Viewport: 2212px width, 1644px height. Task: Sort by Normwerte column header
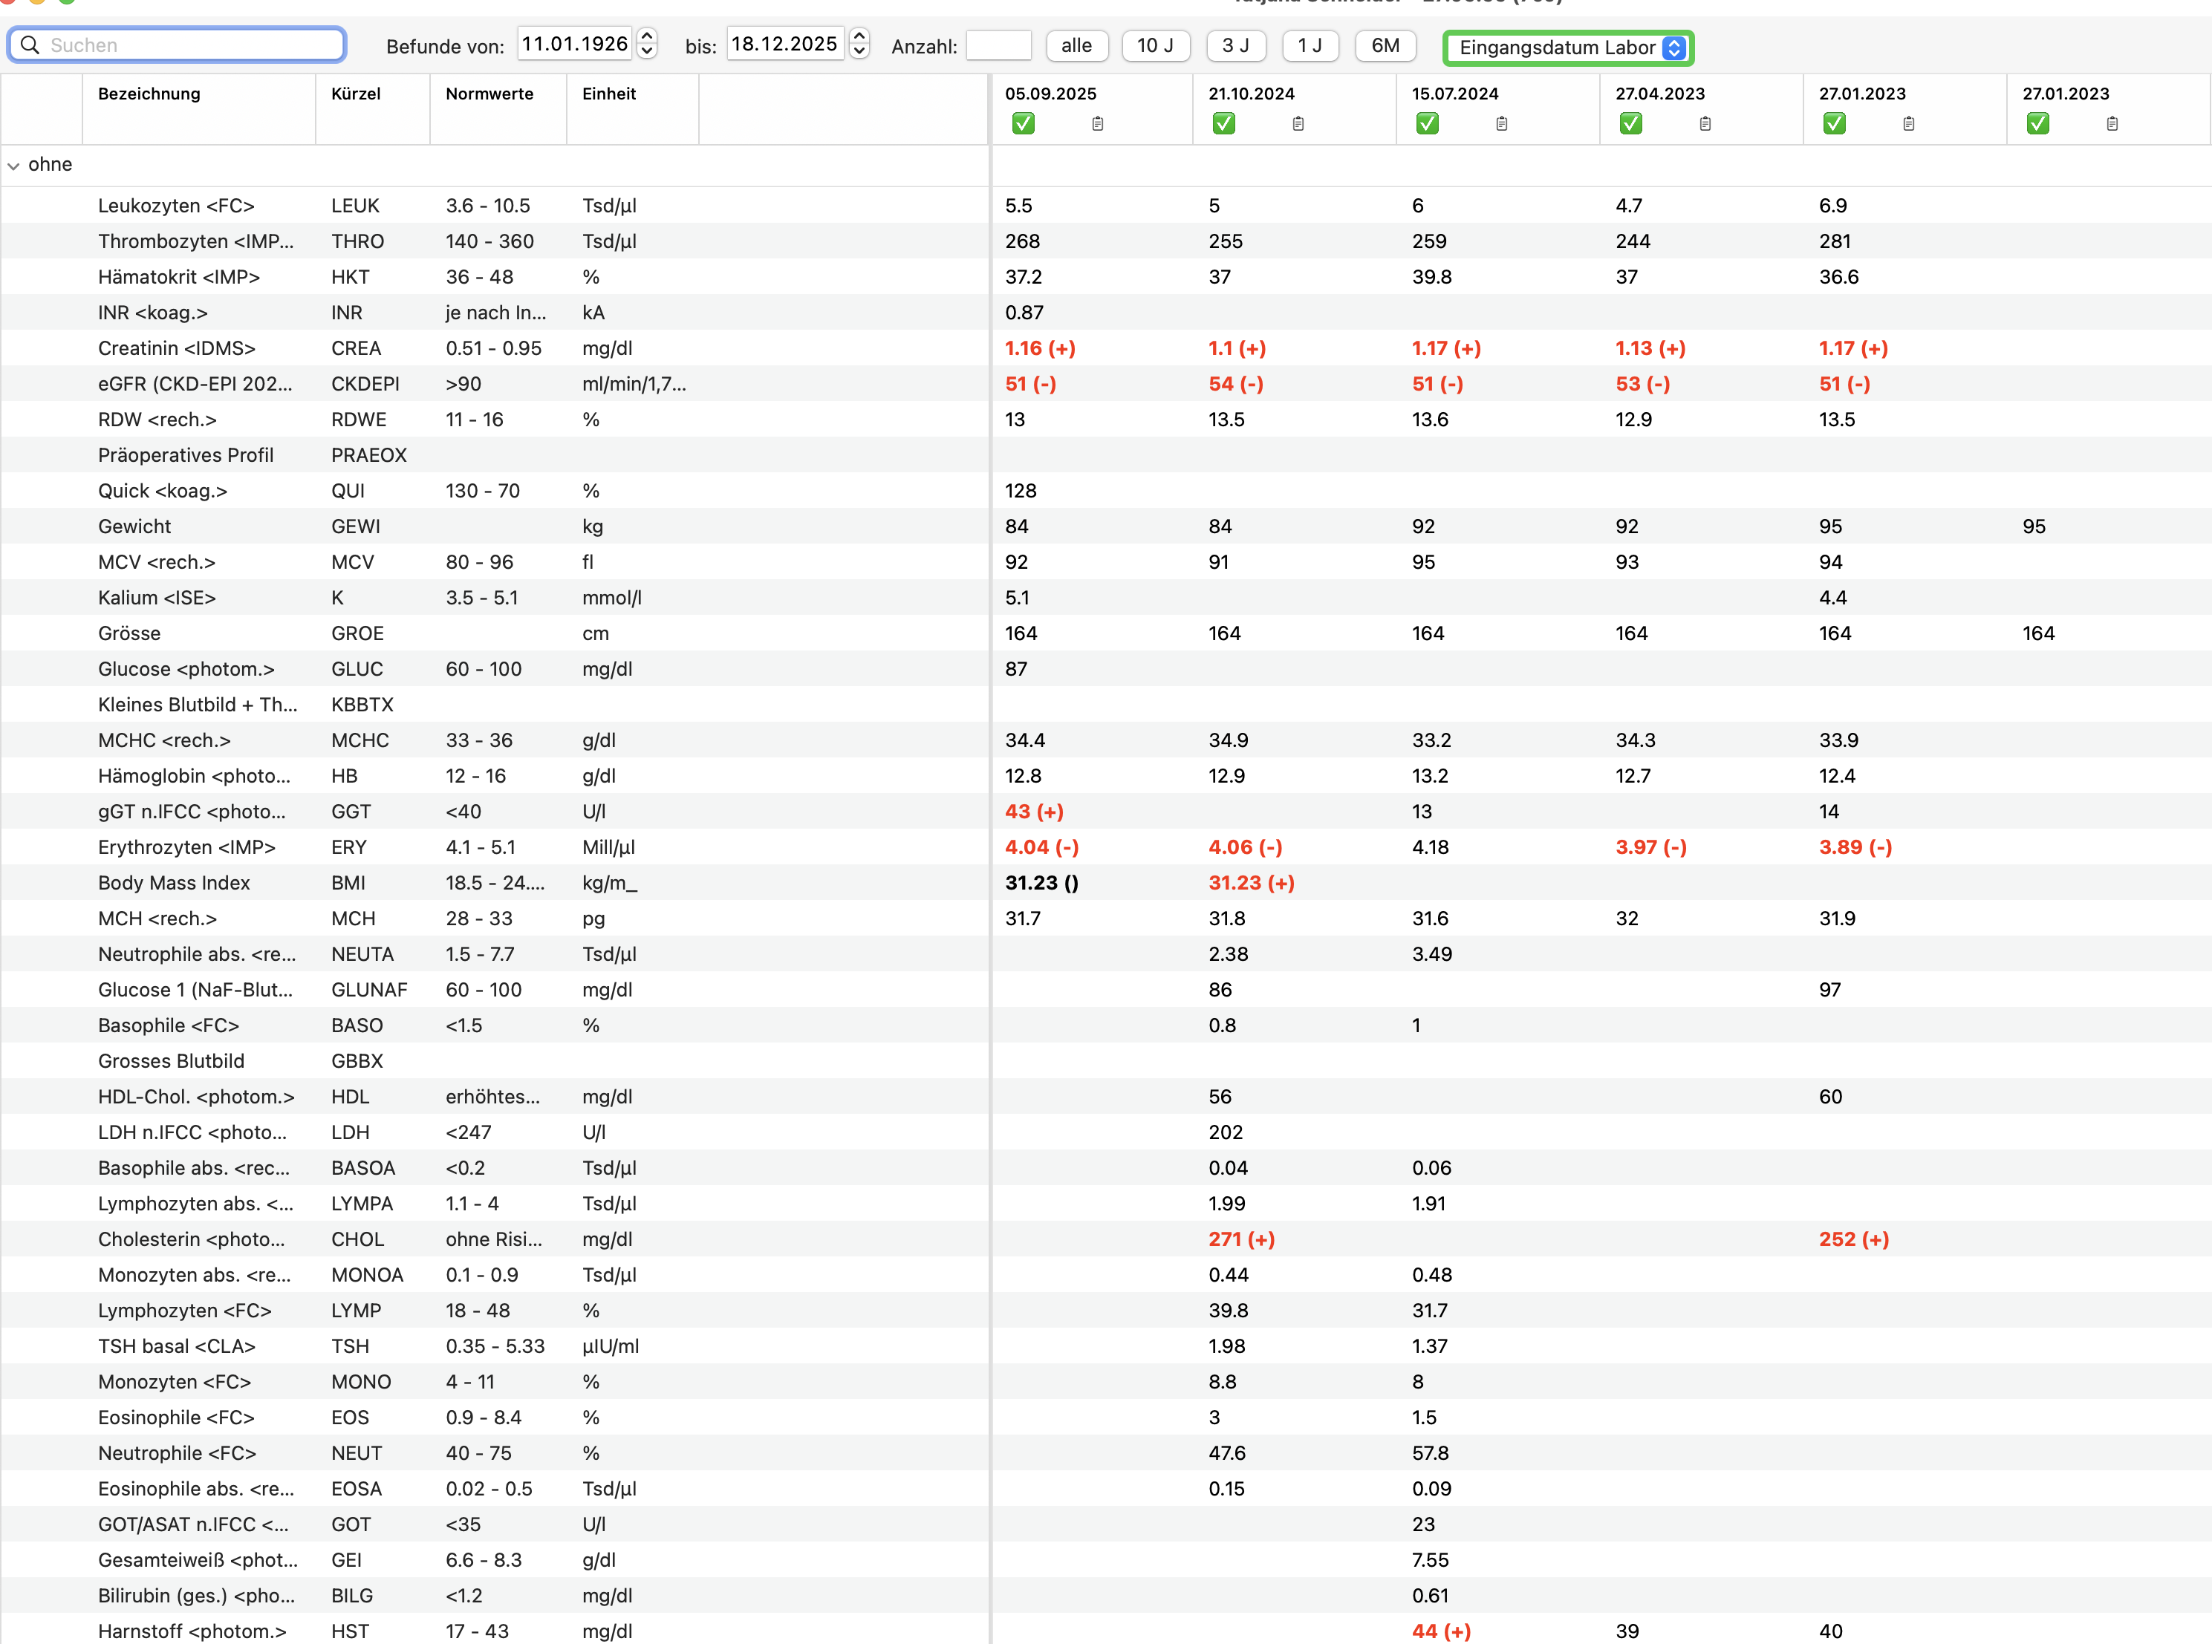pyautogui.click(x=489, y=94)
